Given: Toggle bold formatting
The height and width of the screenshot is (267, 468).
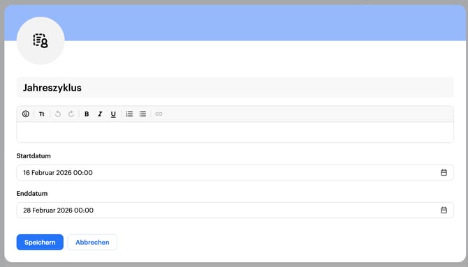Looking at the screenshot, I should coord(87,114).
